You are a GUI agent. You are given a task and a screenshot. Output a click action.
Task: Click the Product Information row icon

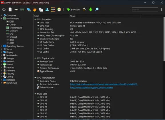click(38, 84)
